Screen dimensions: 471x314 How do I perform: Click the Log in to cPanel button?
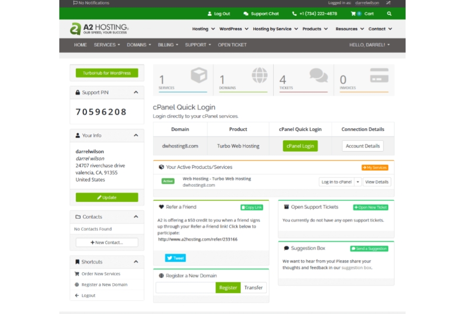coord(337,182)
